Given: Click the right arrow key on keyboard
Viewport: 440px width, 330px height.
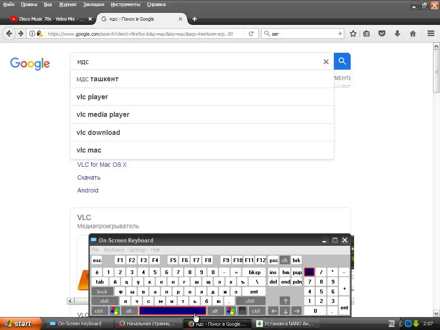Looking at the screenshot, I should pyautogui.click(x=296, y=311).
